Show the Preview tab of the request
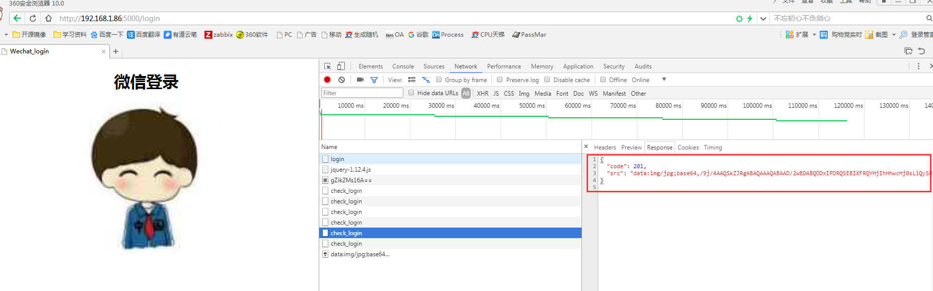 coord(631,148)
